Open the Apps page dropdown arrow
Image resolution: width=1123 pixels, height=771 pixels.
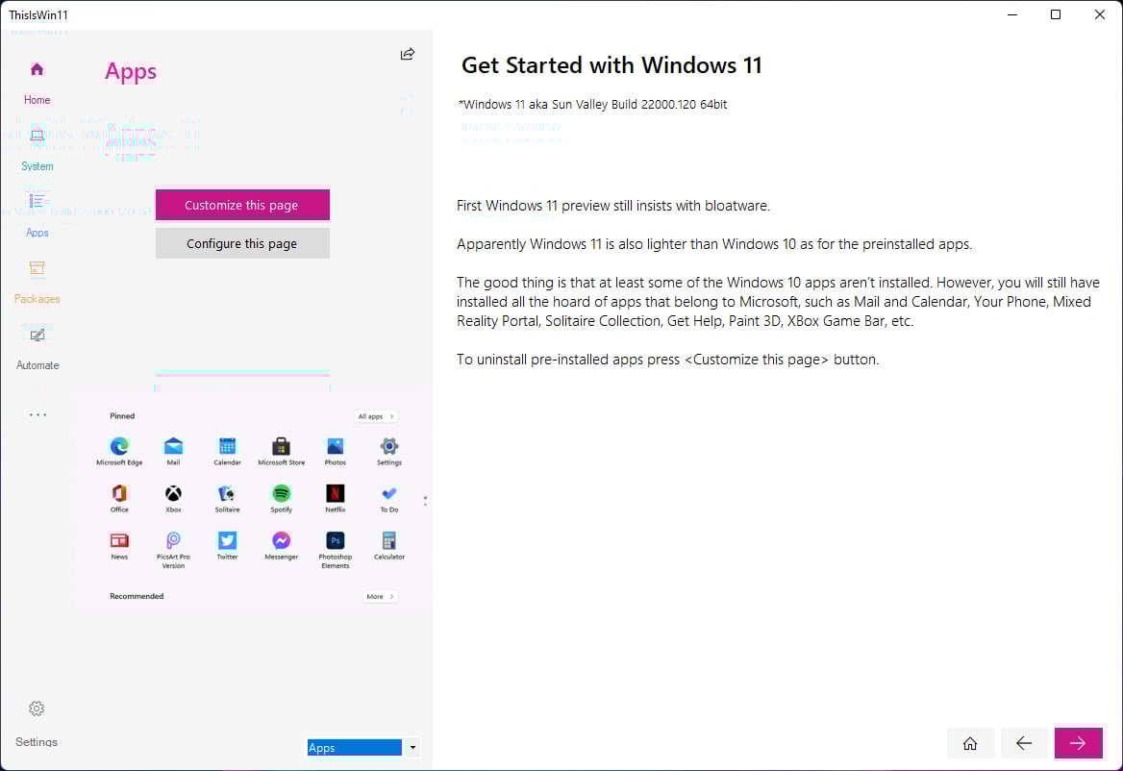[x=412, y=748]
